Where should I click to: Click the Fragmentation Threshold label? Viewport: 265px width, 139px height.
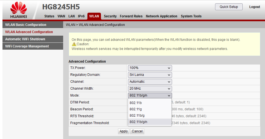[x=90, y=123]
